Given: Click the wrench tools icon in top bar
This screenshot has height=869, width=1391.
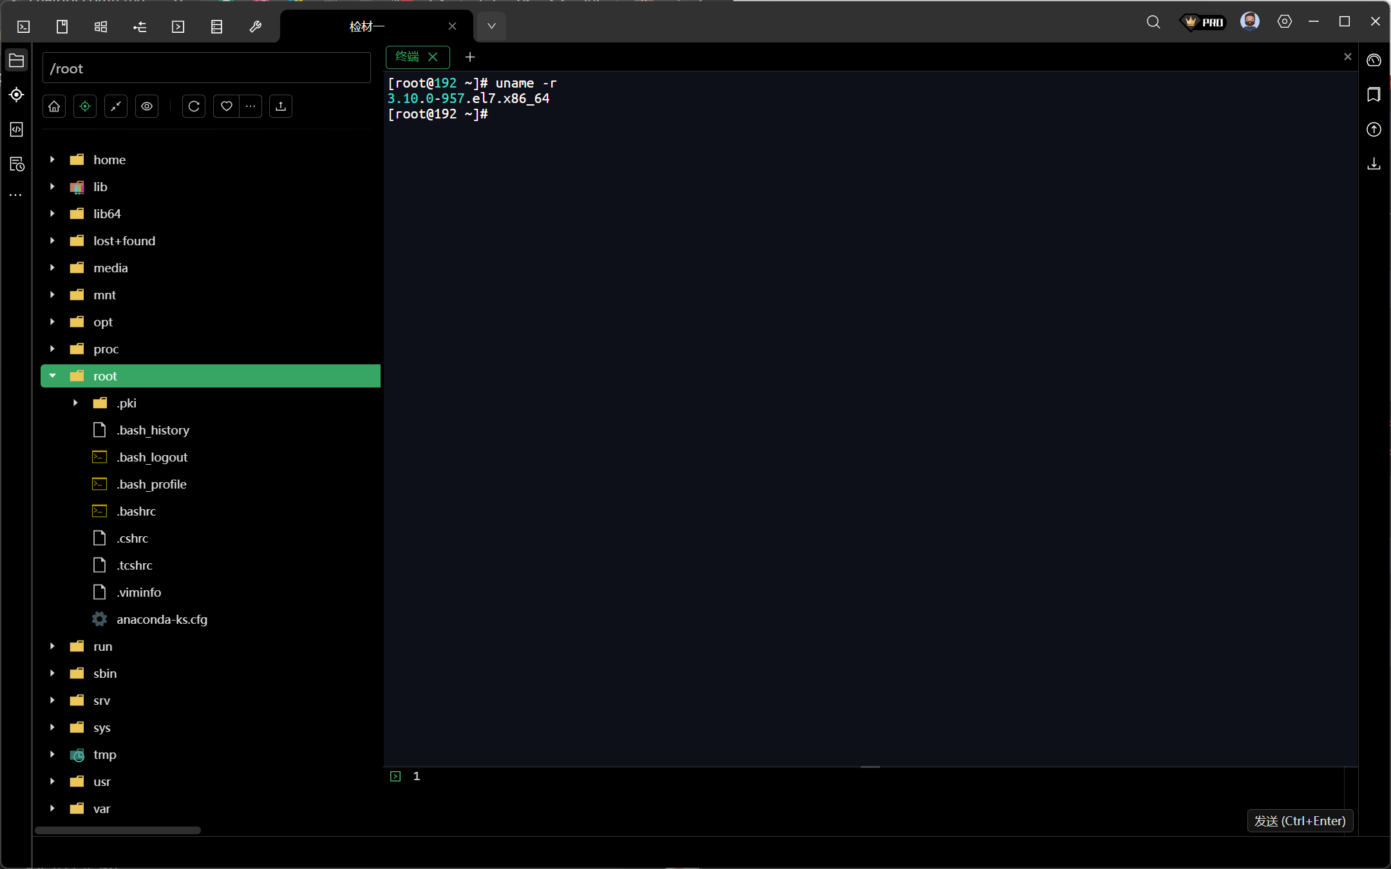Looking at the screenshot, I should pos(255,26).
